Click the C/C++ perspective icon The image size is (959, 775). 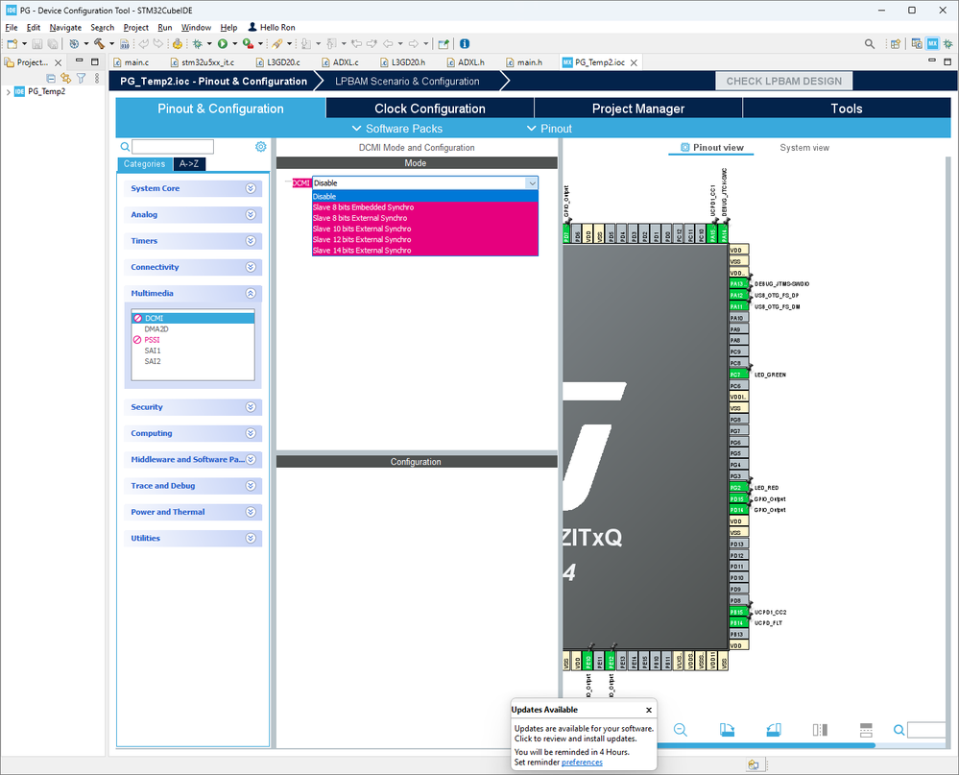pyautogui.click(x=916, y=43)
